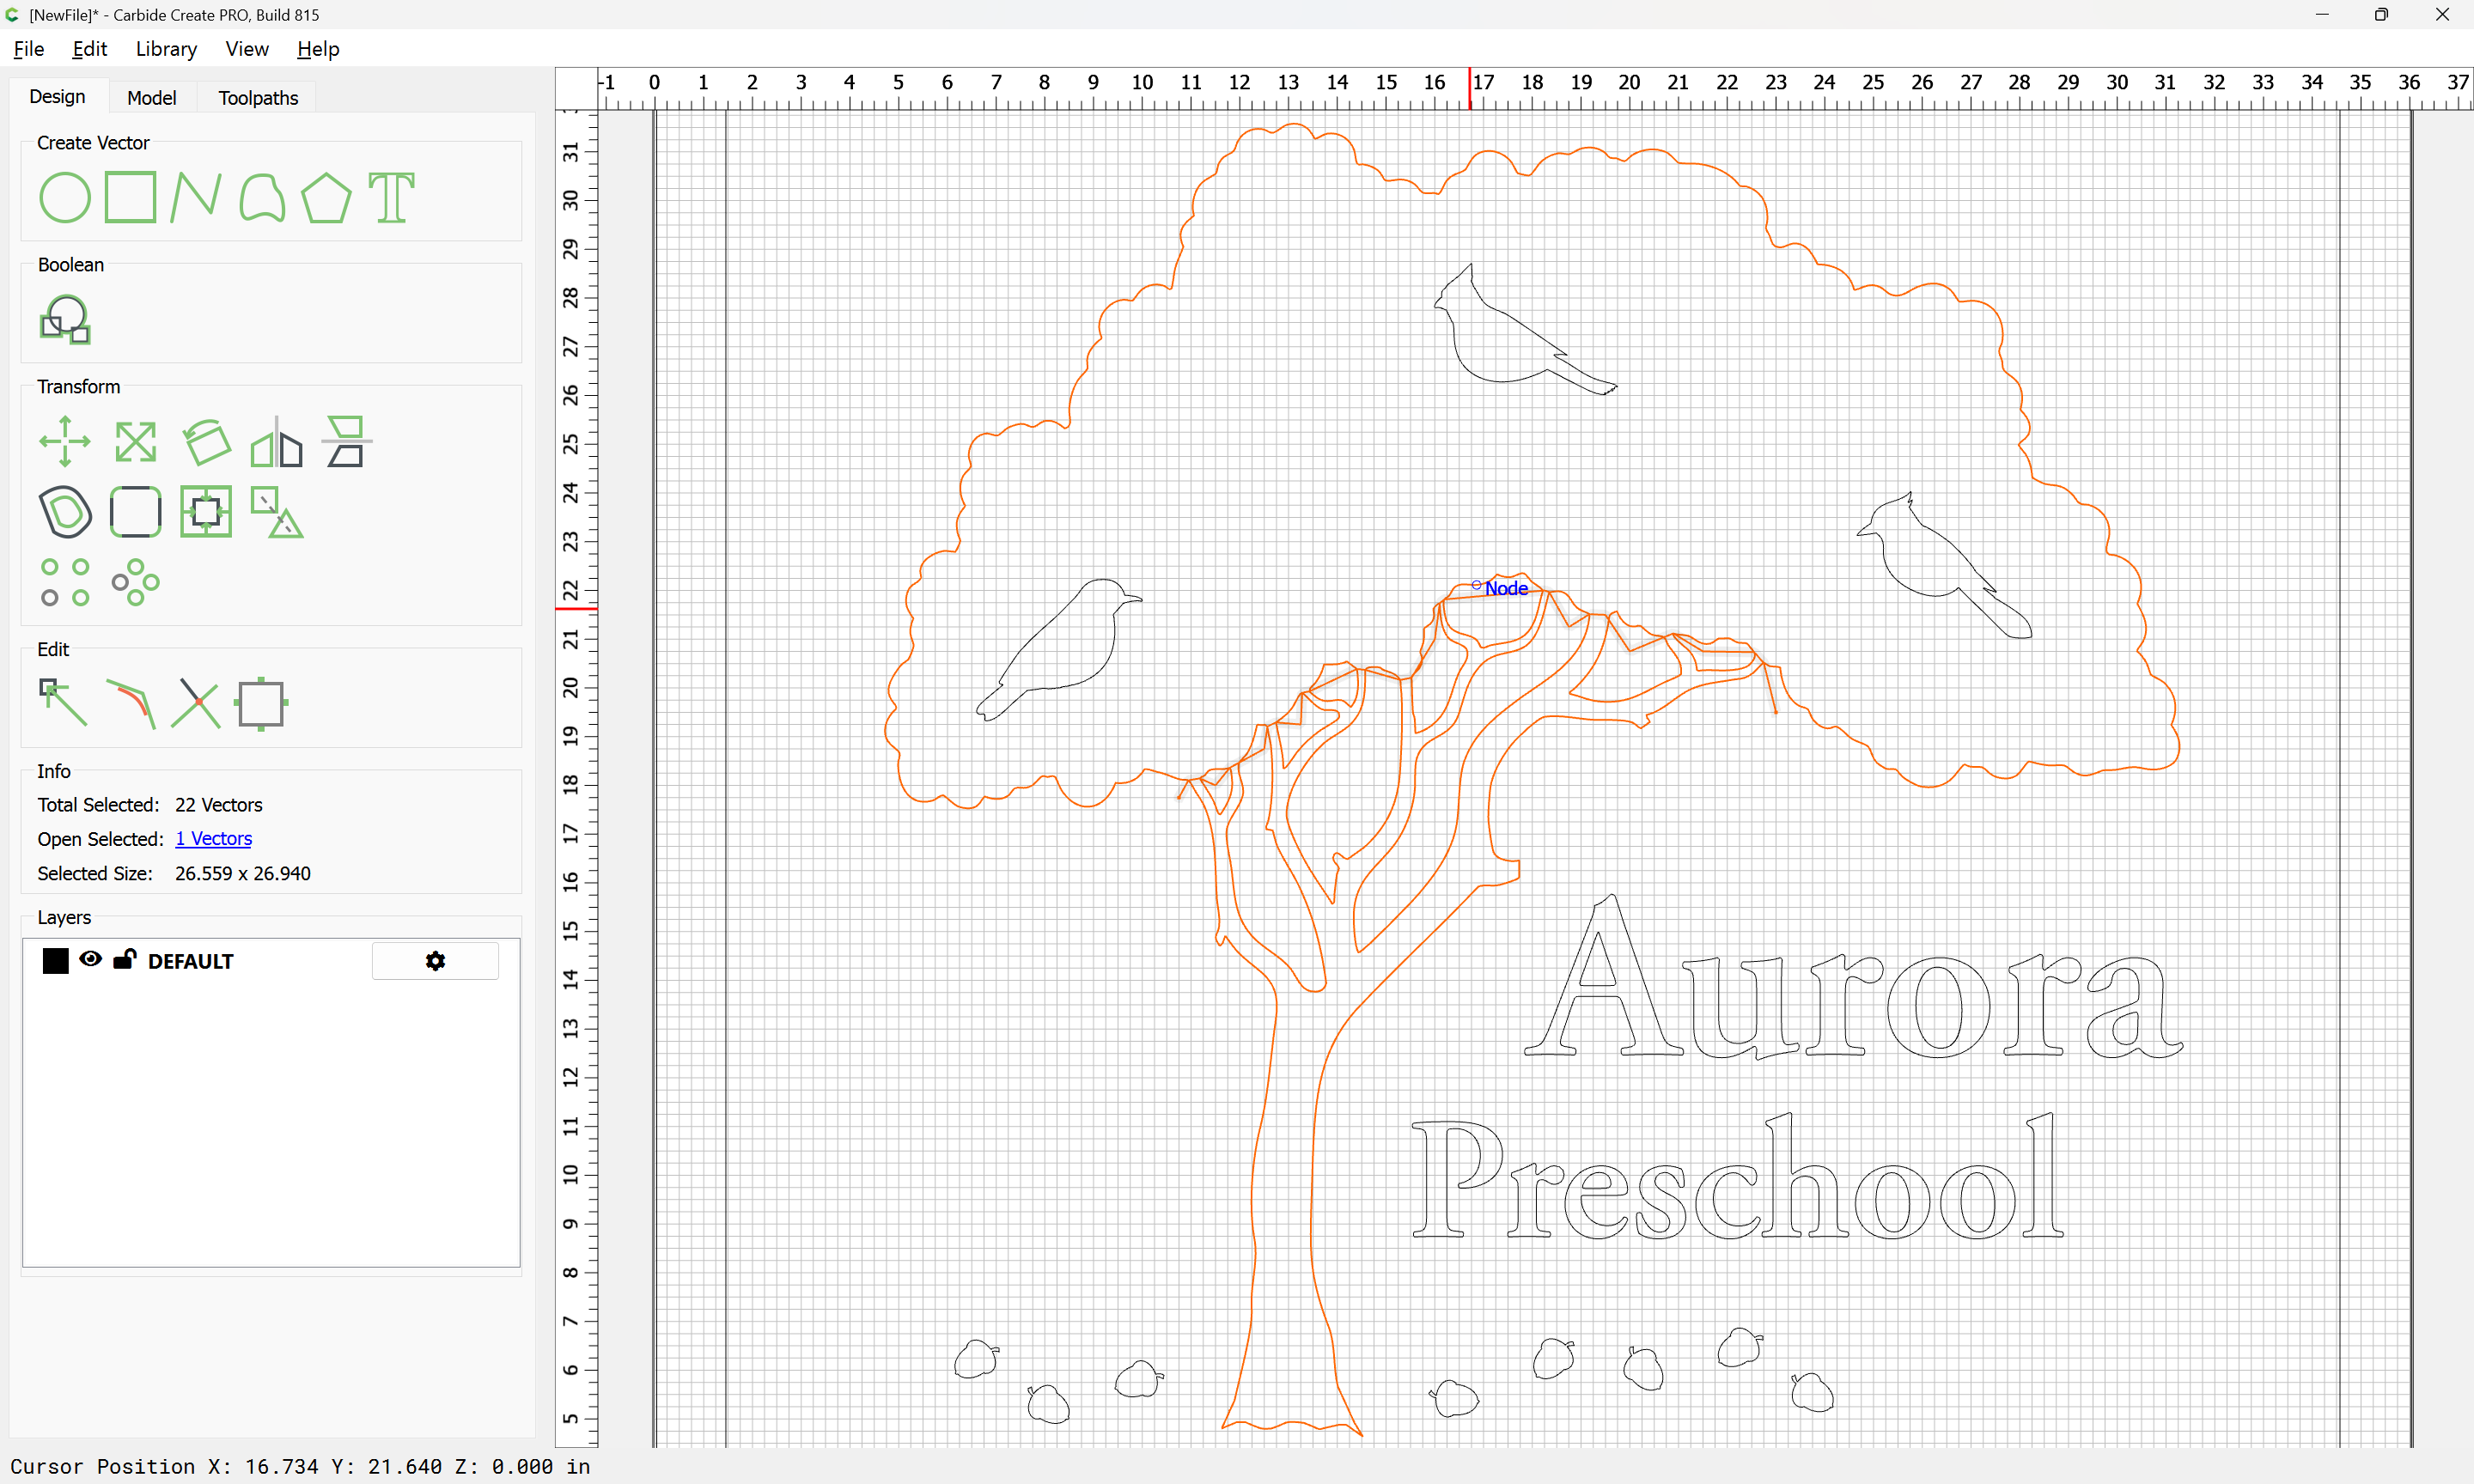The height and width of the screenshot is (1484, 2474).
Task: Toggle DEFAULT layer visibility eye
Action: [x=90, y=959]
